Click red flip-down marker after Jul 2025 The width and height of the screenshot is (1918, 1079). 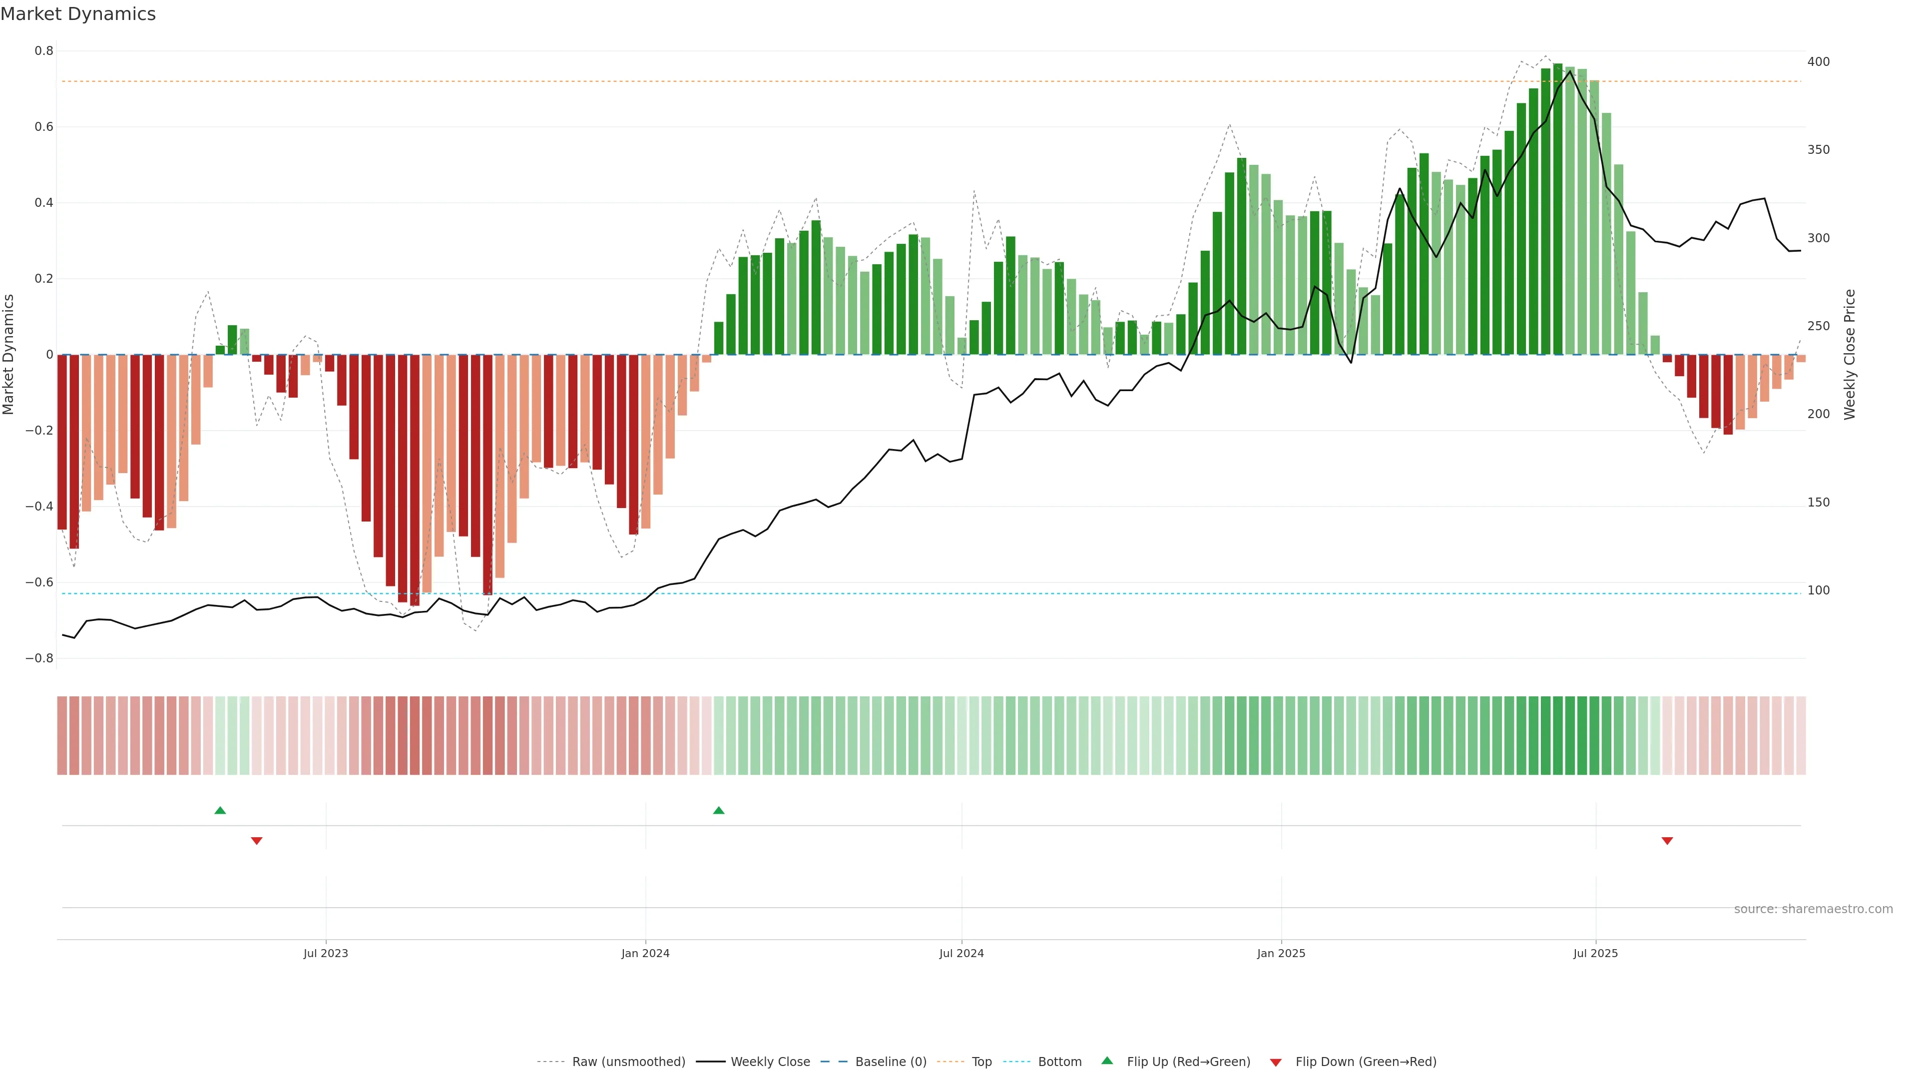[x=1667, y=841]
